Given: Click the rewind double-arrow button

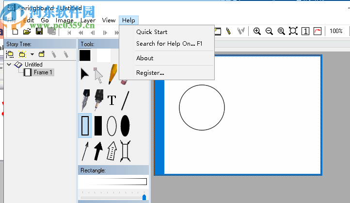Looking at the screenshot, I should click(x=81, y=33).
